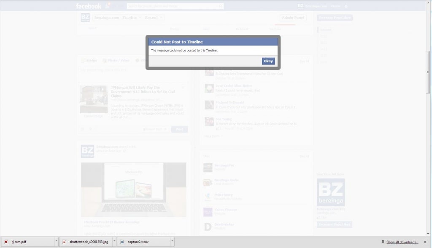Click See All in the recent posts box
The image size is (432, 248).
point(305,61)
